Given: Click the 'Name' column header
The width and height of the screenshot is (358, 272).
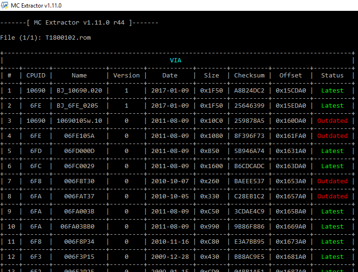Looking at the screenshot, I should (x=79, y=75).
